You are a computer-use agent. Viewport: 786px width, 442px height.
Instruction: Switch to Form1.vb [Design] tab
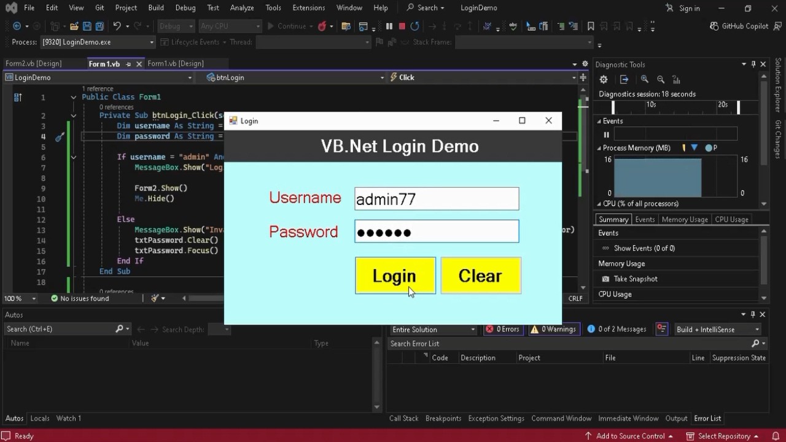pyautogui.click(x=176, y=64)
